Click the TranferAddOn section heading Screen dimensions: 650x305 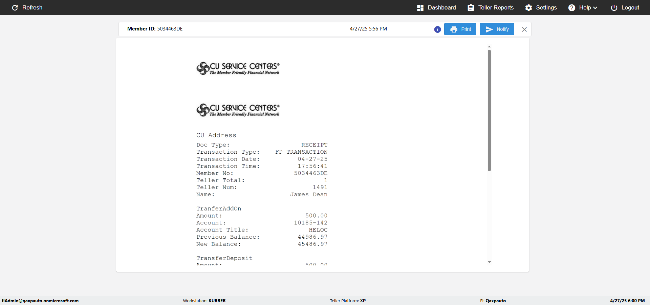tap(219, 209)
